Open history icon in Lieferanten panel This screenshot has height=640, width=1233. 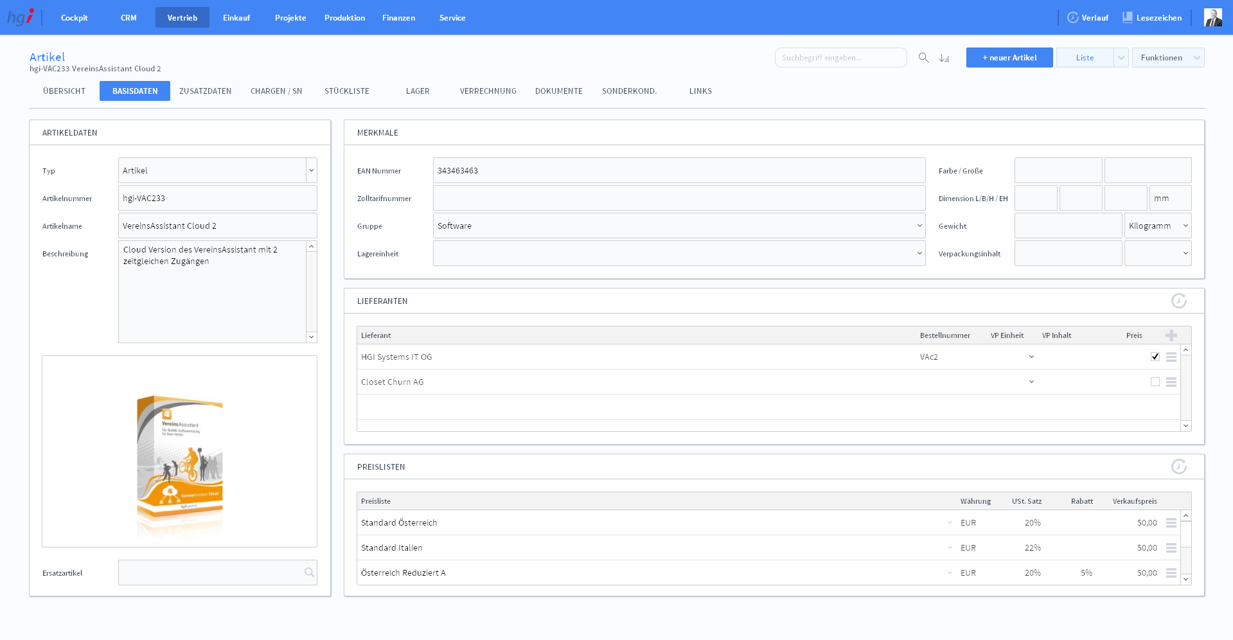(x=1178, y=301)
